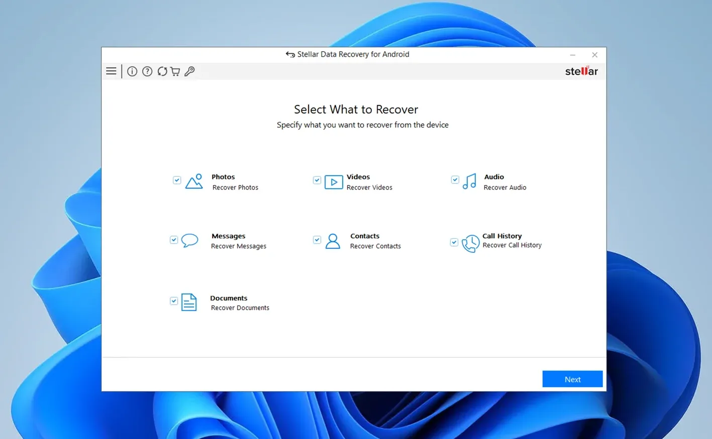Click the "Recover Photos" text
The image size is (712, 439).
(x=235, y=188)
